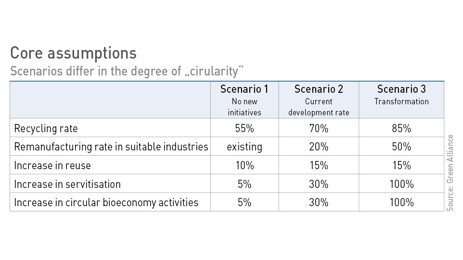
Task: Click the "Transformation" subheading text
Action: [x=401, y=101]
